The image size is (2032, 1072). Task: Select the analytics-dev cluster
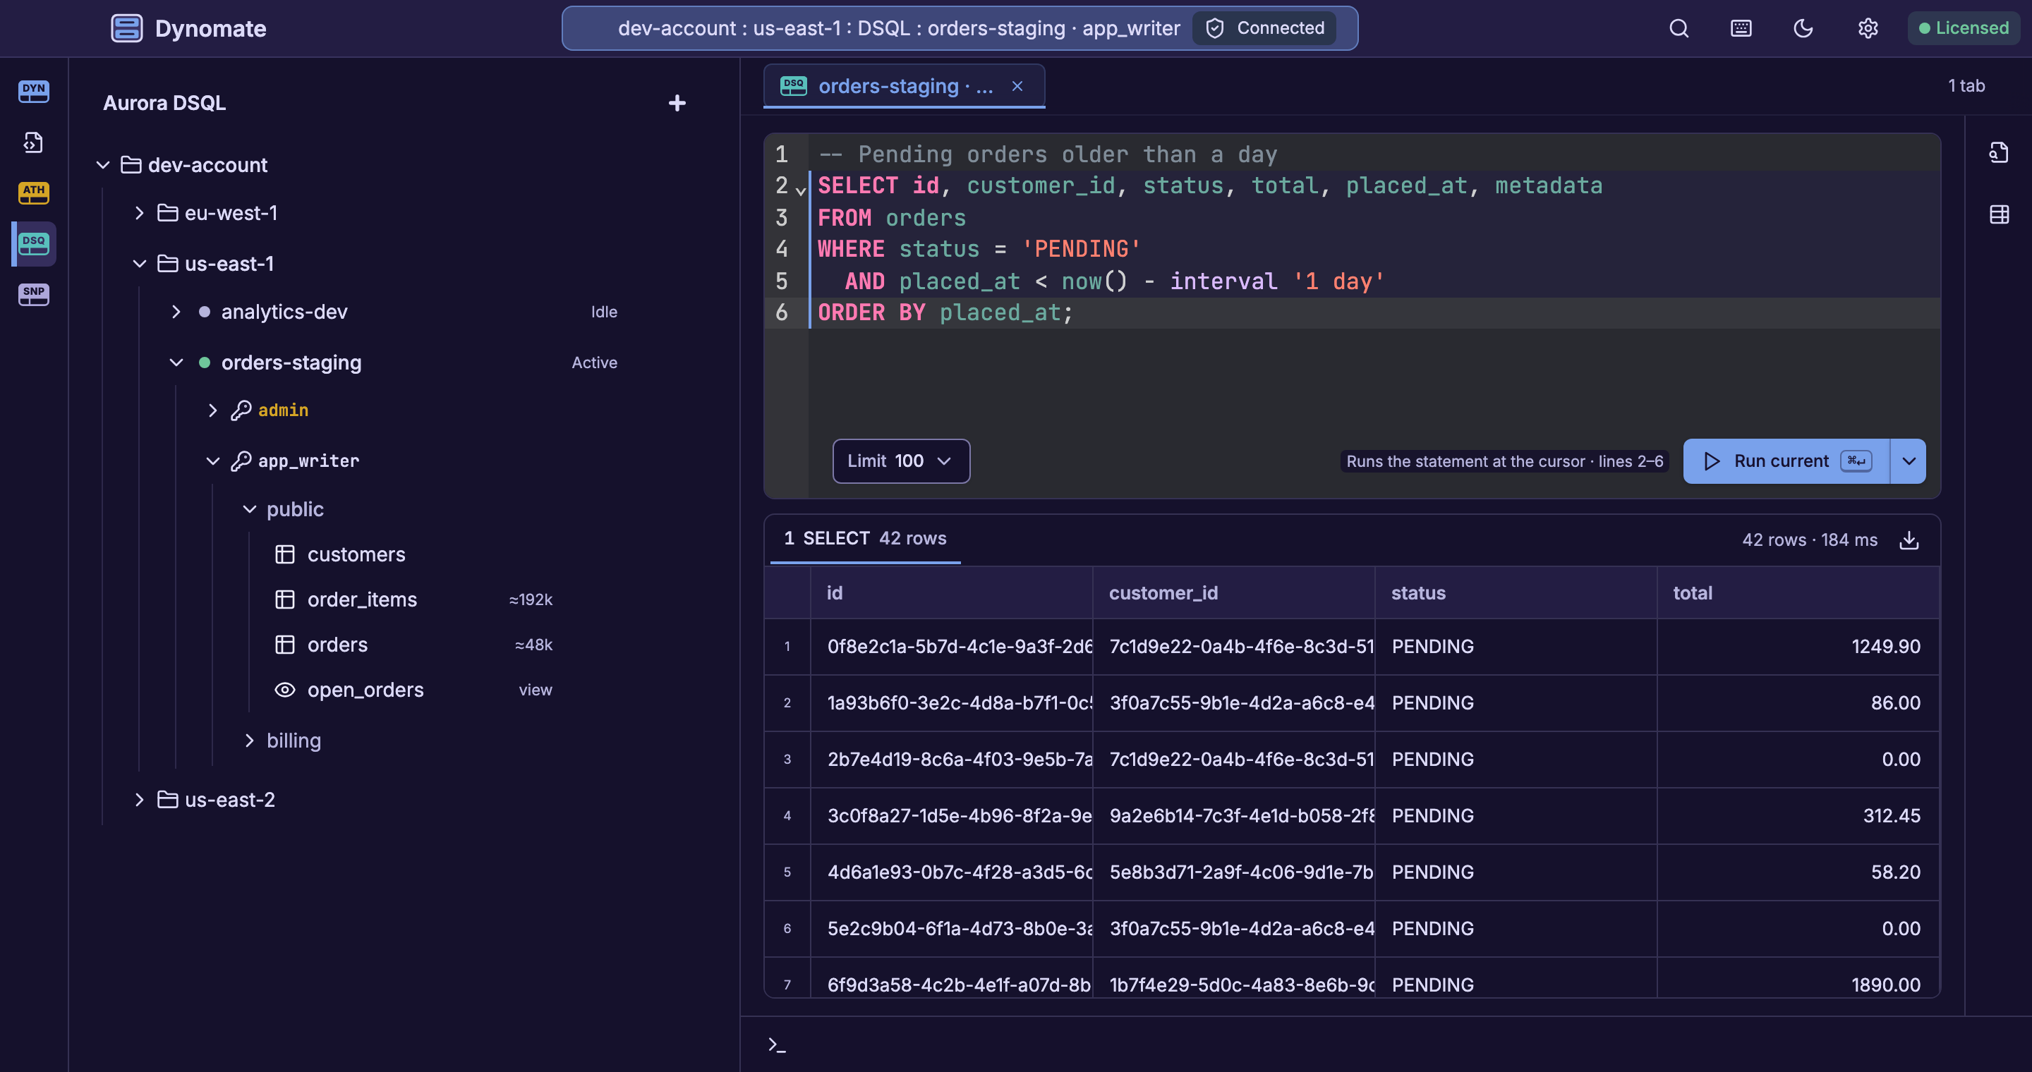(284, 312)
